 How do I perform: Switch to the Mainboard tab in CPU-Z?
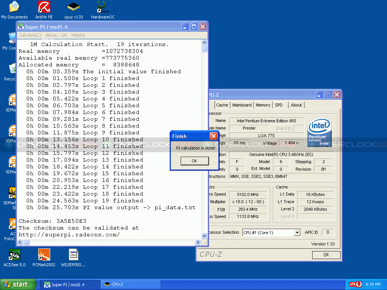tap(242, 105)
